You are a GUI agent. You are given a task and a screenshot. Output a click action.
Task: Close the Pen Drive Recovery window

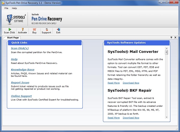[x=174, y=2]
